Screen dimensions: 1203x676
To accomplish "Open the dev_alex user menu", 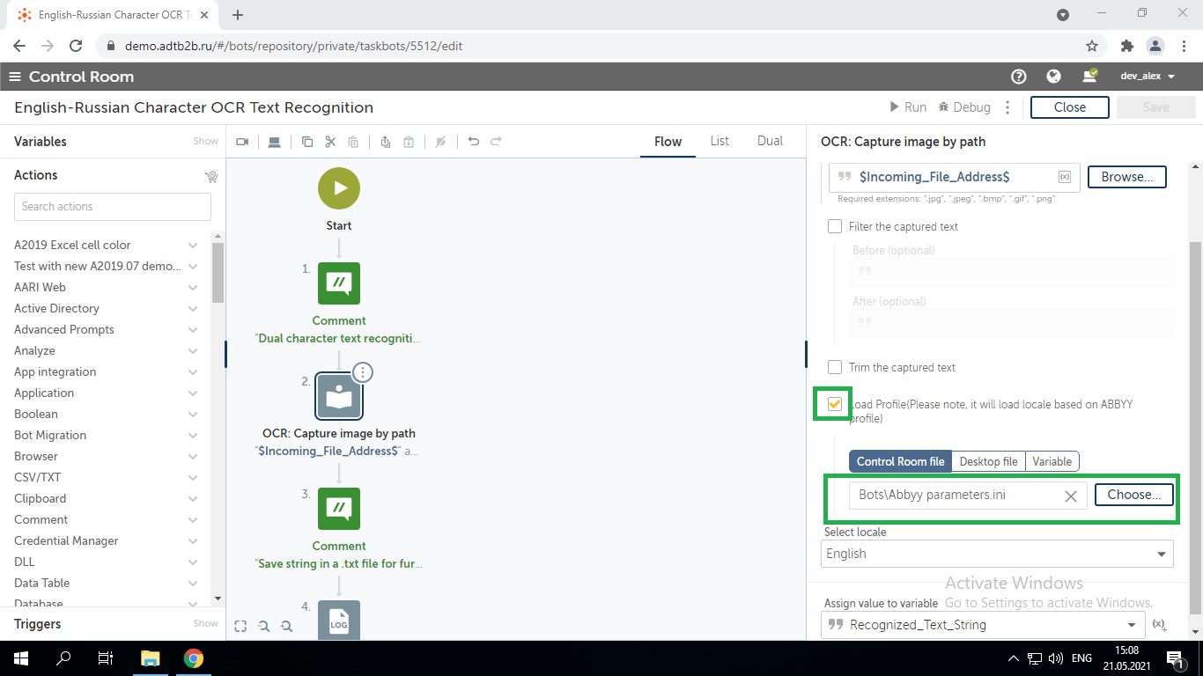I will pos(1148,77).
